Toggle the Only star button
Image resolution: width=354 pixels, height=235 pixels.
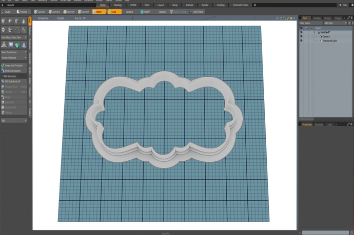click(343, 5)
